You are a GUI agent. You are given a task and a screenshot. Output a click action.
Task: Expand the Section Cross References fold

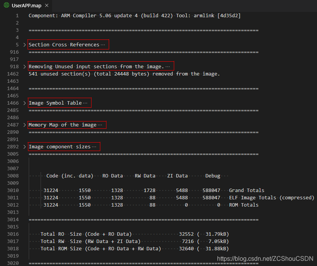tap(25, 45)
